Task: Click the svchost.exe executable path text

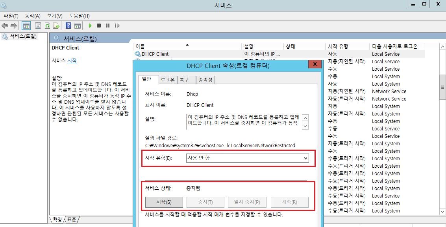Action: tap(220, 146)
